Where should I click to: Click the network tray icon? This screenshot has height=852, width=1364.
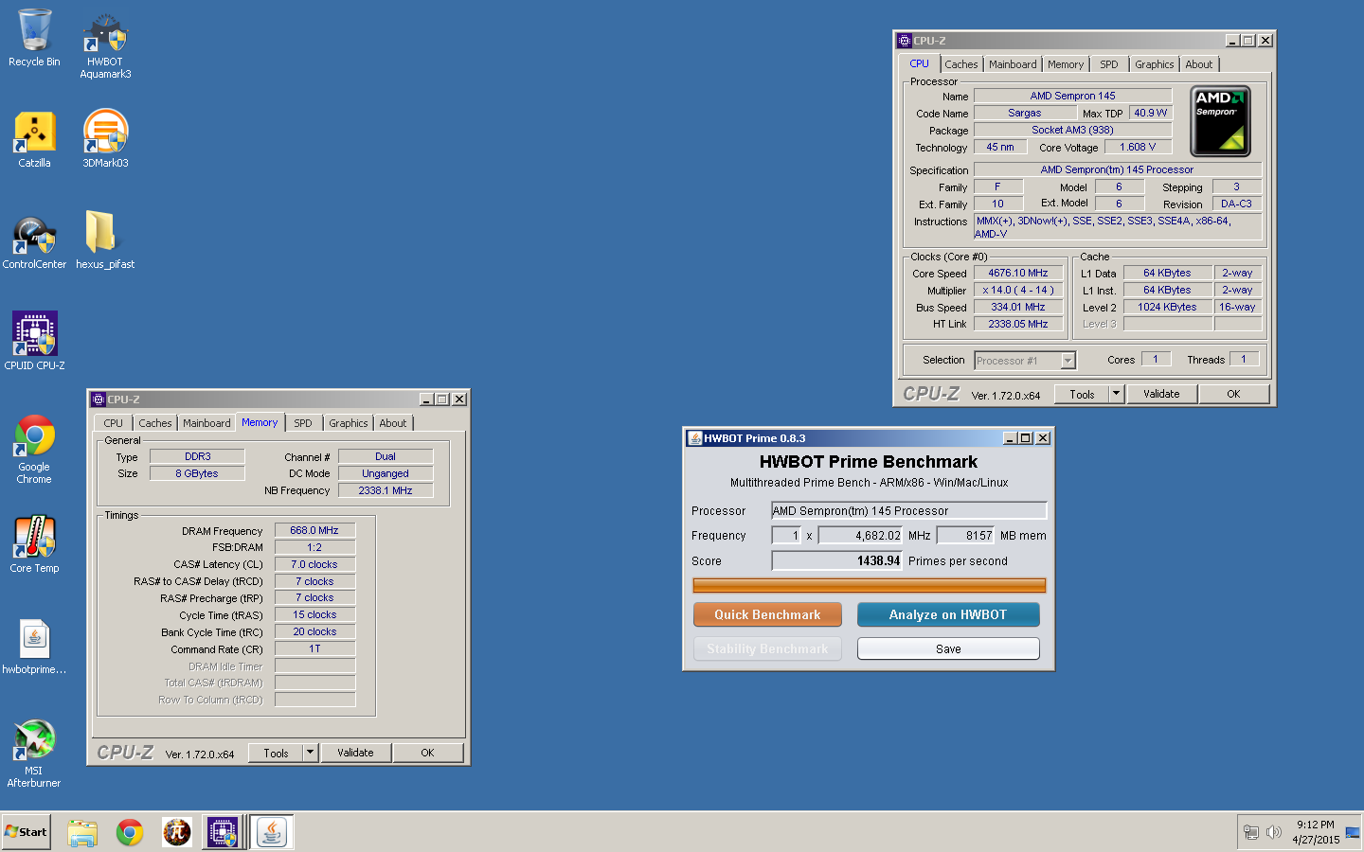point(1251,832)
